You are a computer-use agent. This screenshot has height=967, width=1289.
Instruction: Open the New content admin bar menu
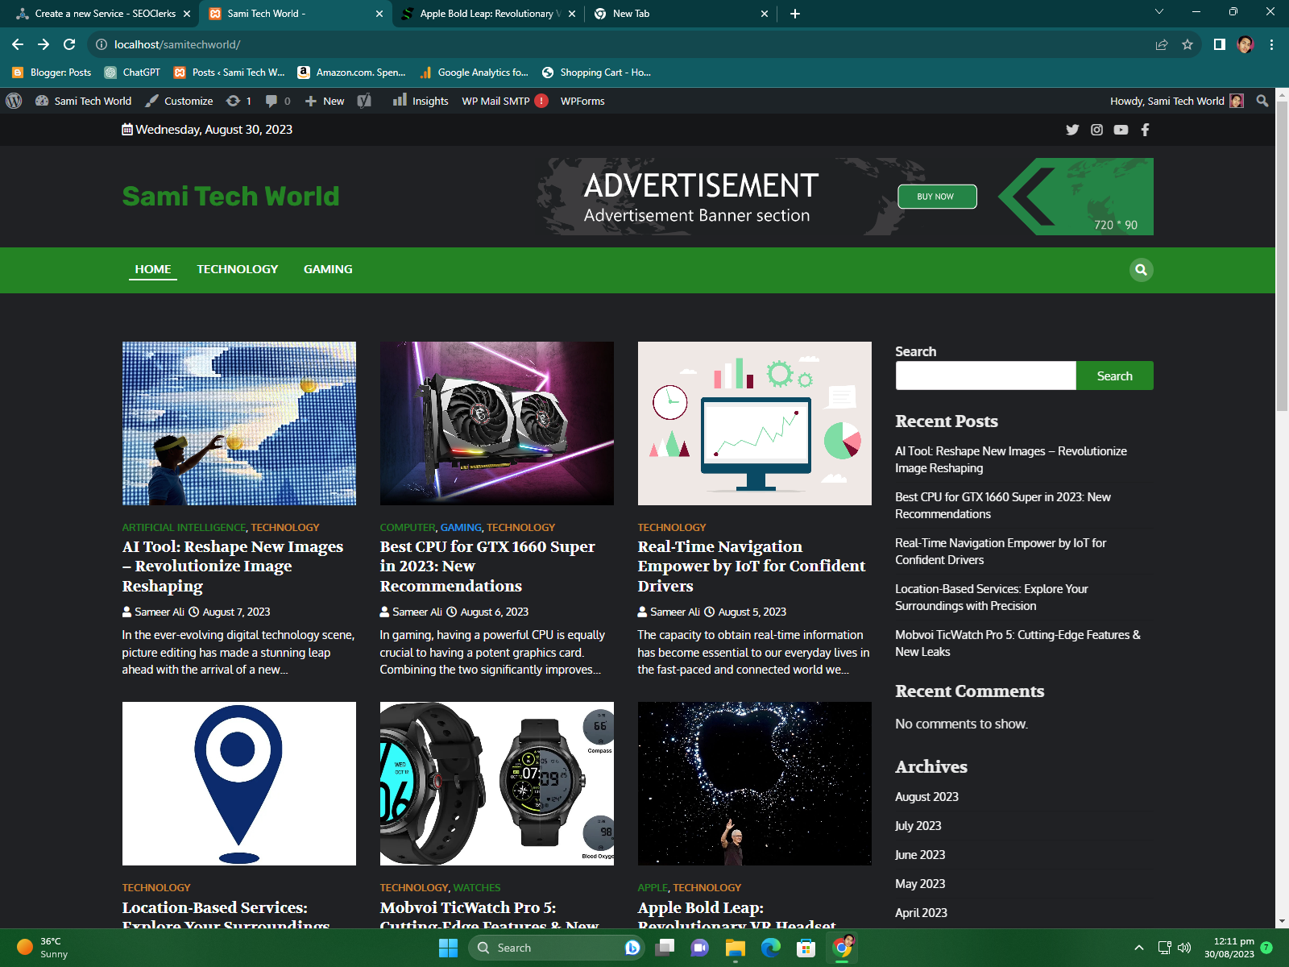point(325,101)
